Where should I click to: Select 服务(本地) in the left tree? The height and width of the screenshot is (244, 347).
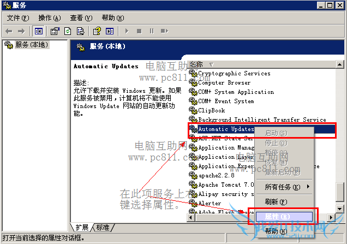32,45
